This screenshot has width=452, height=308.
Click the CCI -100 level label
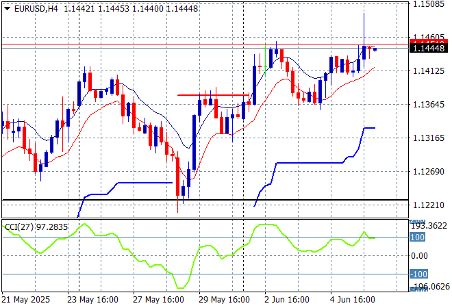[418, 274]
